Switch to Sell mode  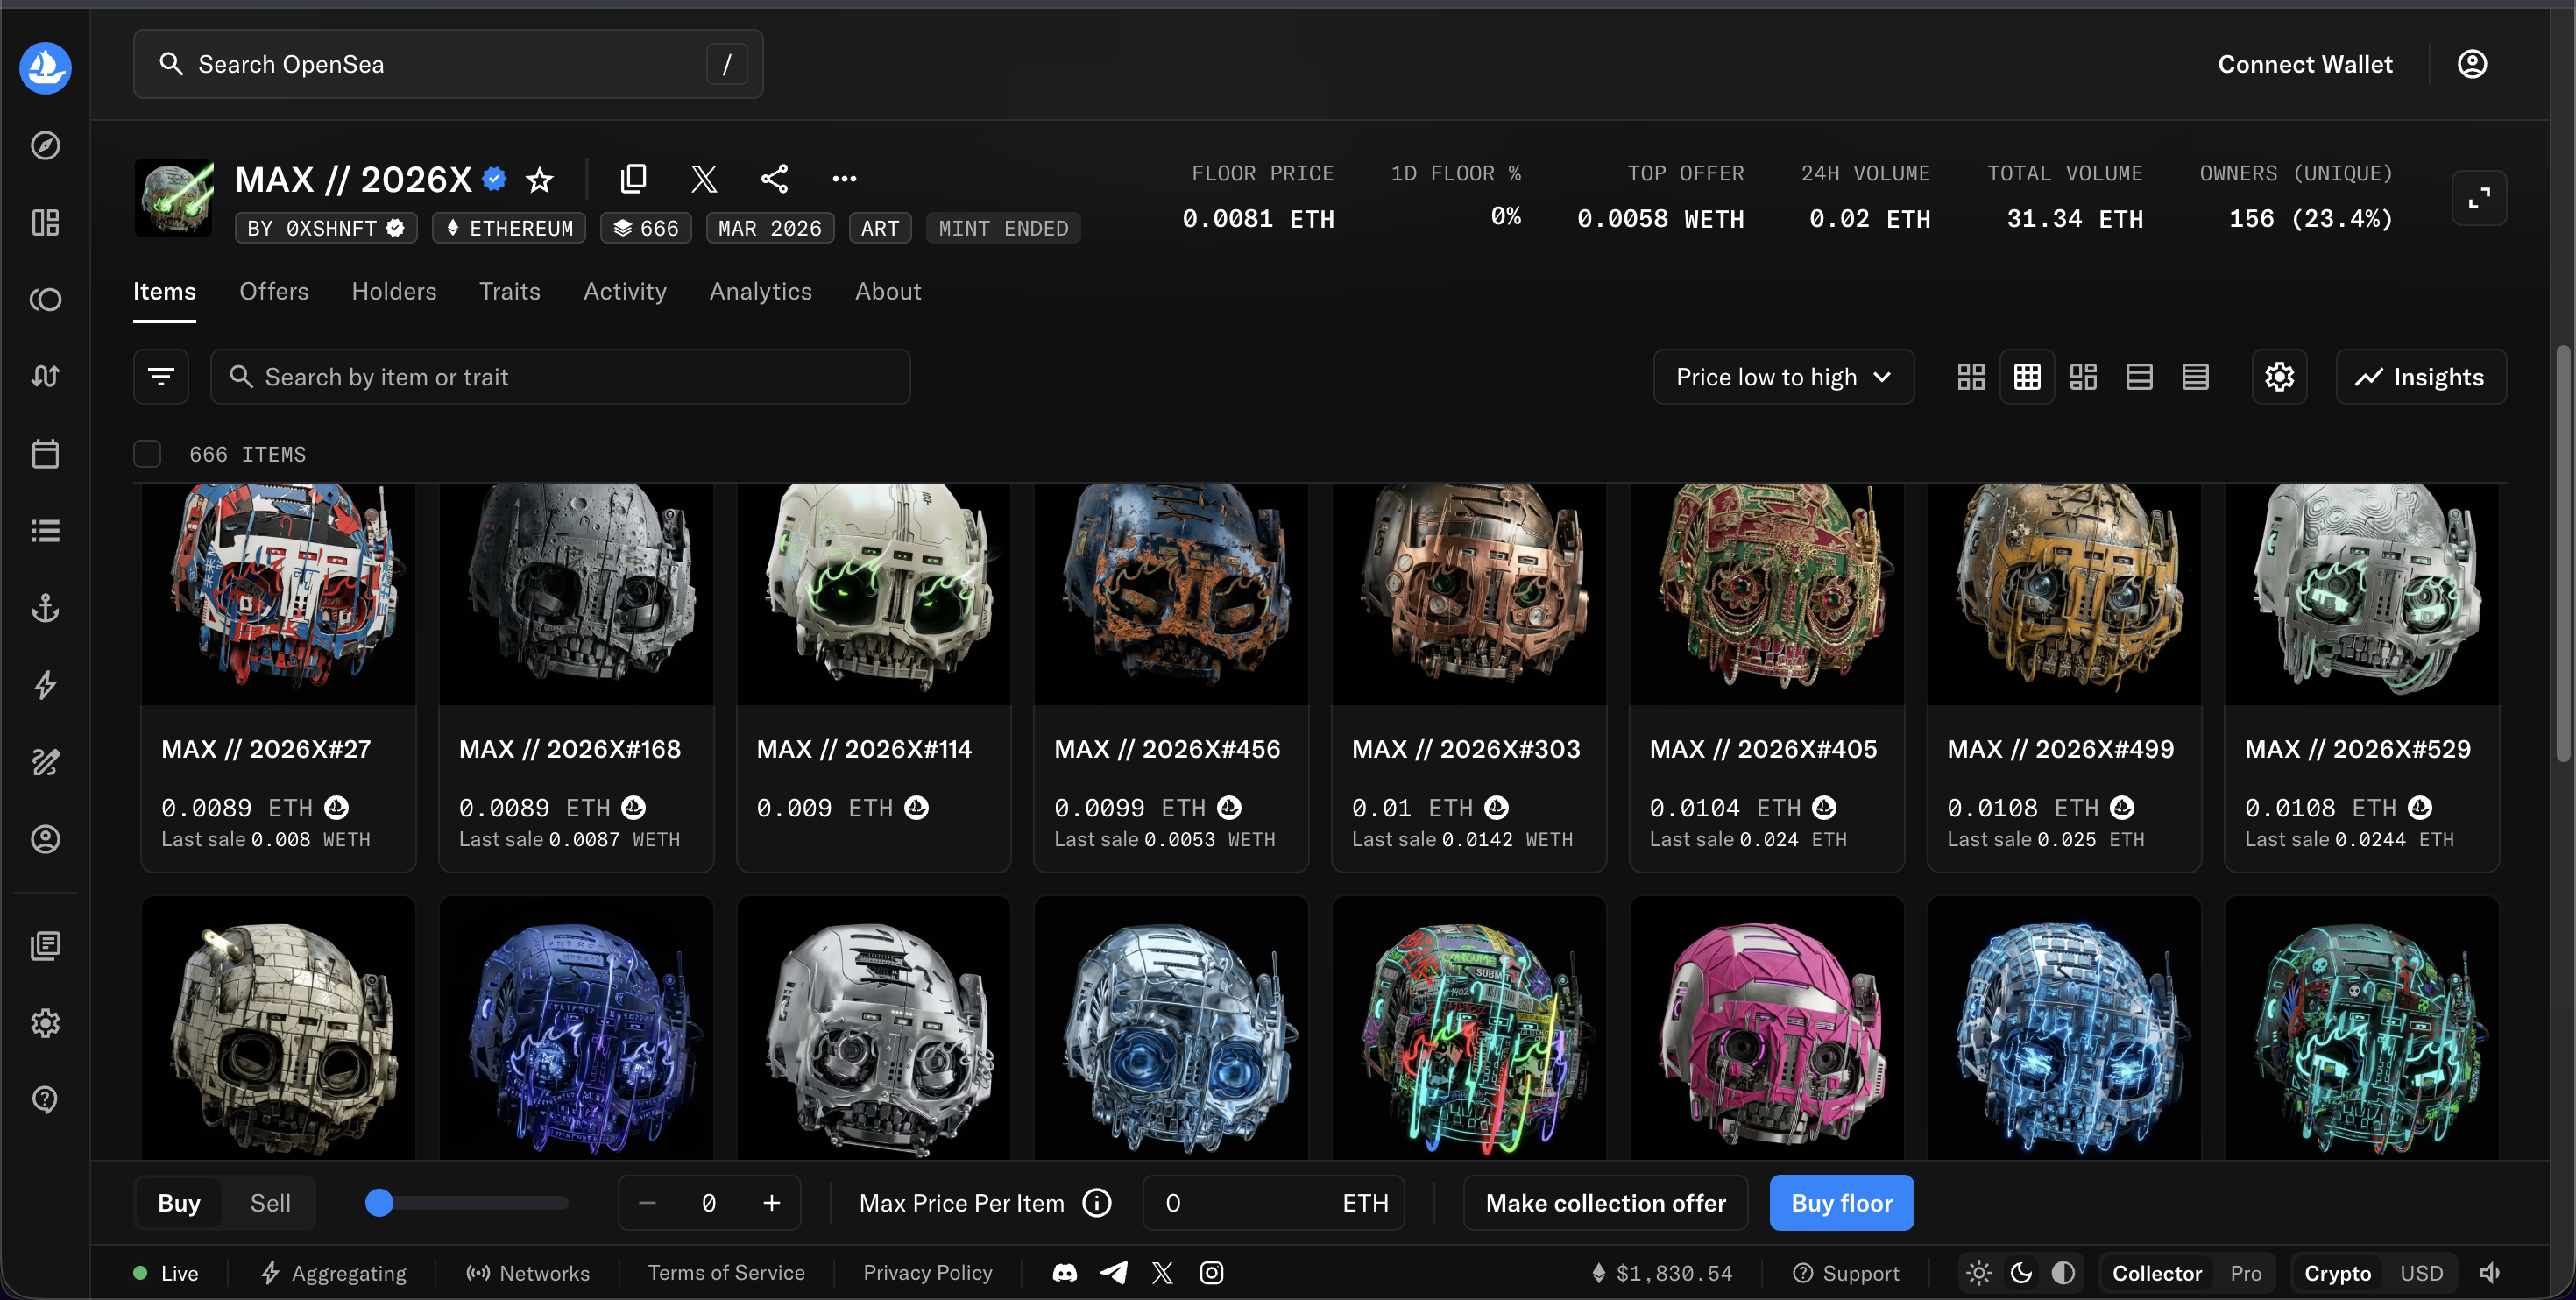[270, 1203]
